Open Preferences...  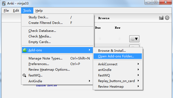click(x=57, y=64)
